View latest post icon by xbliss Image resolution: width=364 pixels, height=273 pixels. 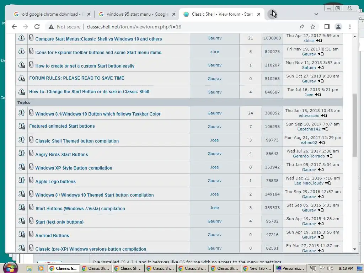click(x=319, y=41)
